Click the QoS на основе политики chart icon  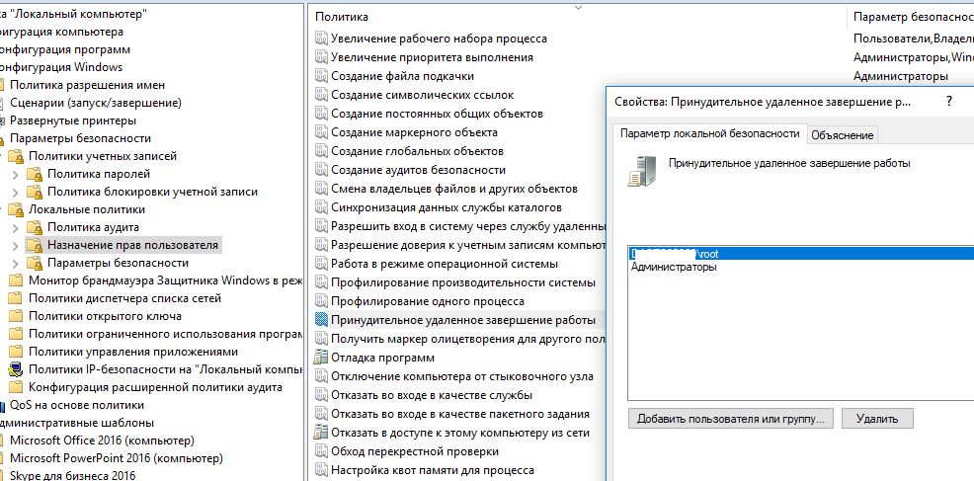pos(2,405)
